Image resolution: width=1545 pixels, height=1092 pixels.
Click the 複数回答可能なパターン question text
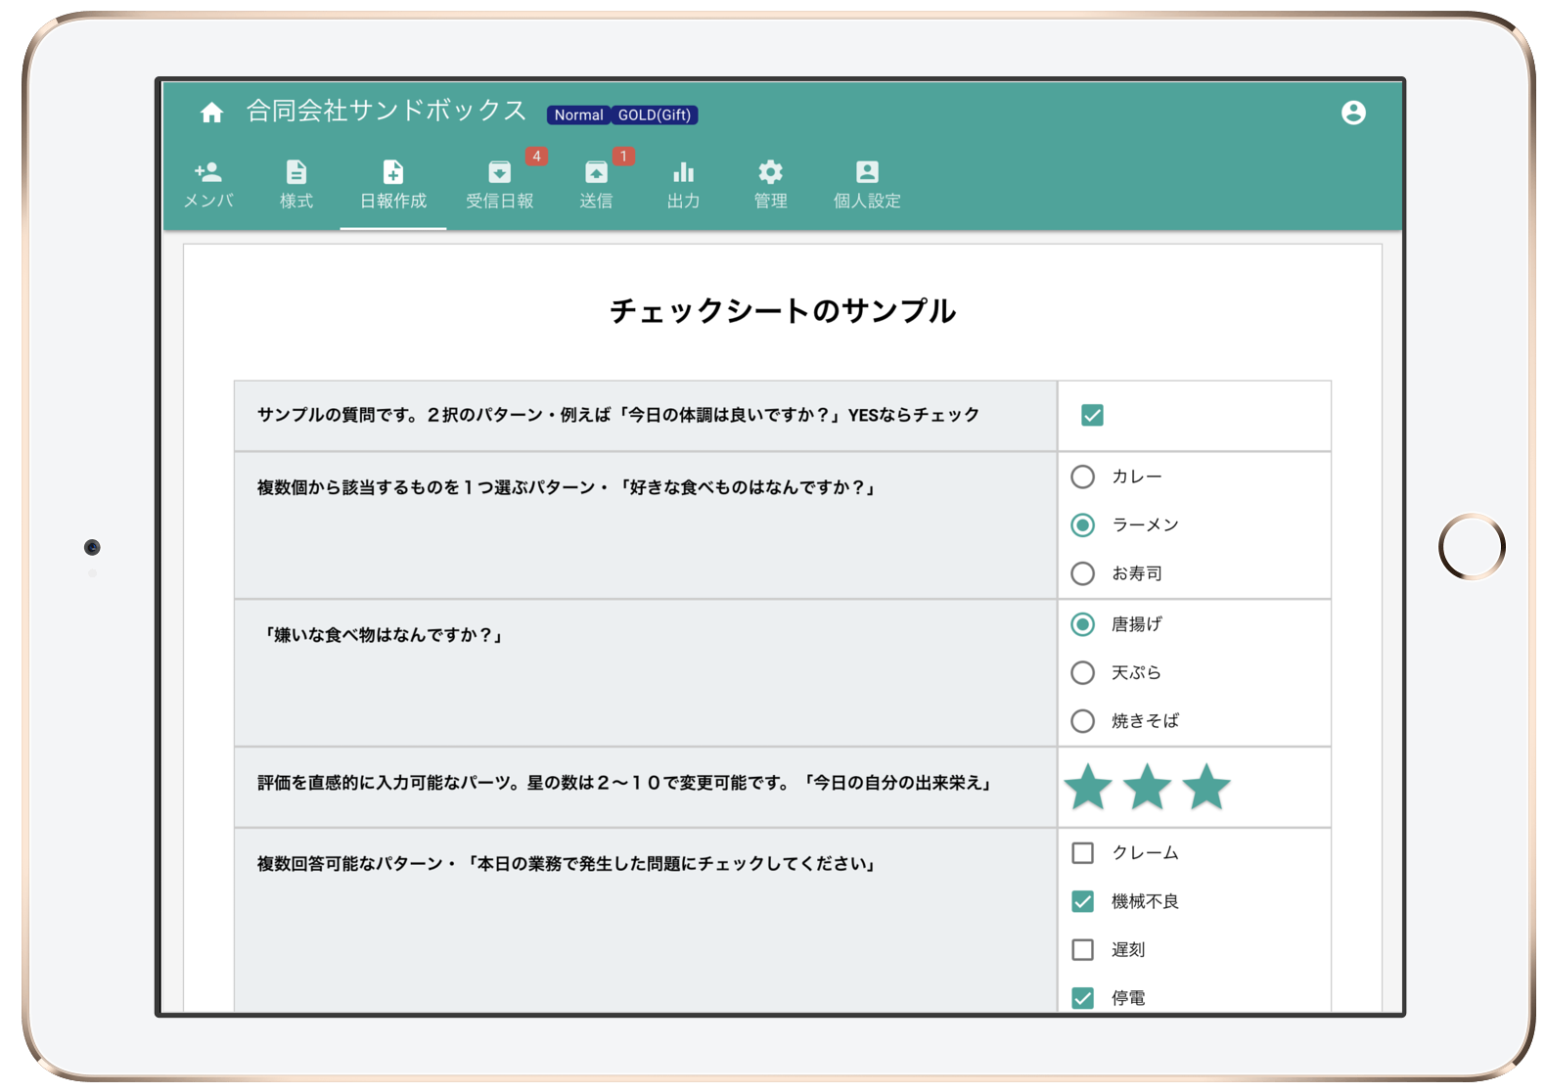pyautogui.click(x=568, y=864)
